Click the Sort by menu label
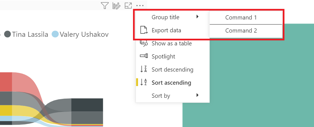314x127 pixels. [x=161, y=96]
